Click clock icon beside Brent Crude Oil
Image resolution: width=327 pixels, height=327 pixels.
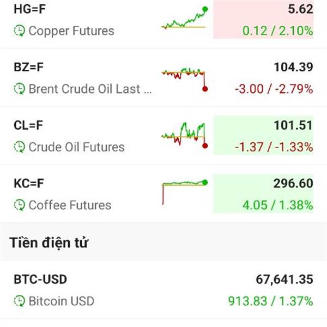20,89
